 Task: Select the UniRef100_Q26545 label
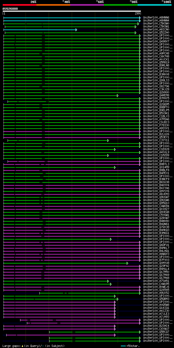point(156,290)
